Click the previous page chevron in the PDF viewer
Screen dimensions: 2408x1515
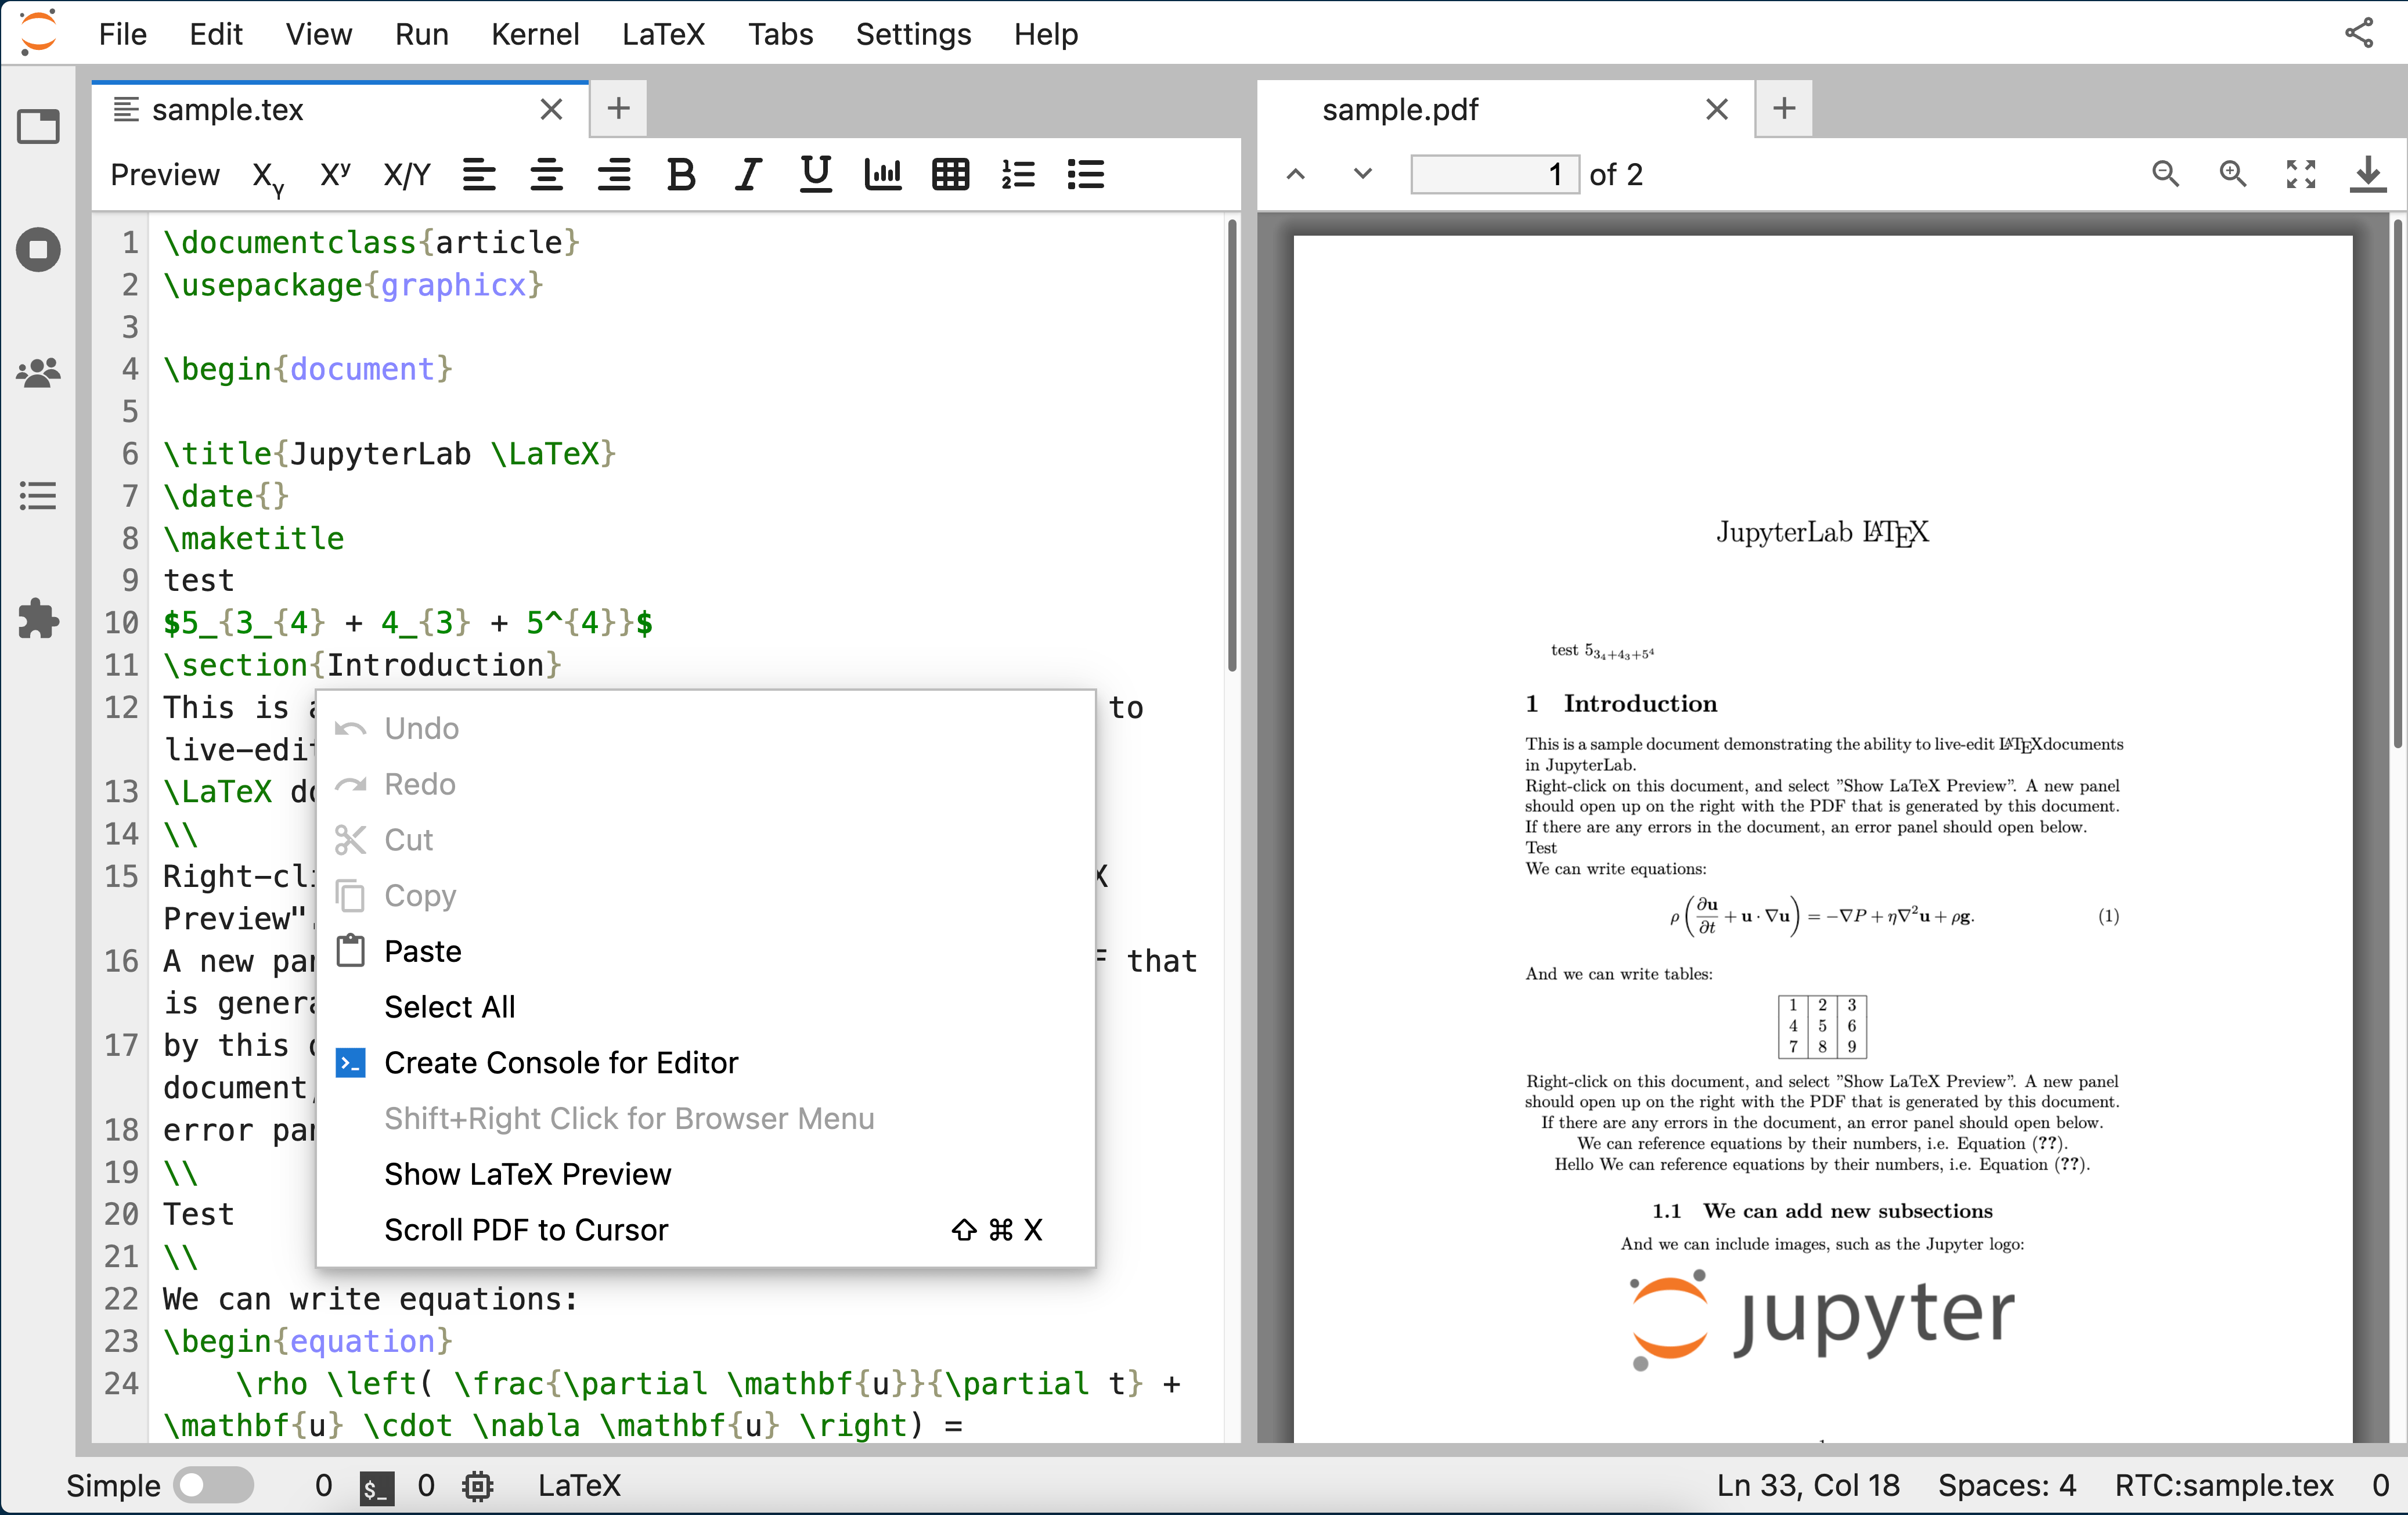1295,174
